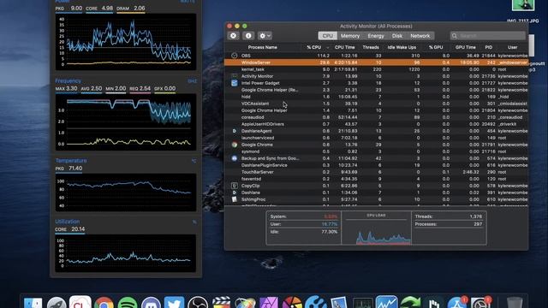This screenshot has height=308, width=548.
Task: Launch Google Chrome from the Dock
Action: [104, 303]
